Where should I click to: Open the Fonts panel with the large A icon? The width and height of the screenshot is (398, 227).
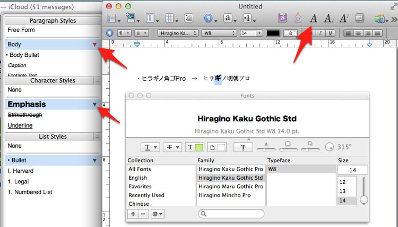[314, 18]
